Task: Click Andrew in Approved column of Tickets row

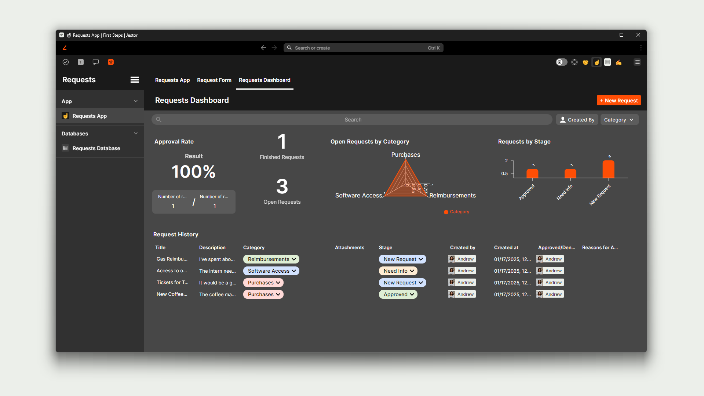Action: (x=550, y=282)
